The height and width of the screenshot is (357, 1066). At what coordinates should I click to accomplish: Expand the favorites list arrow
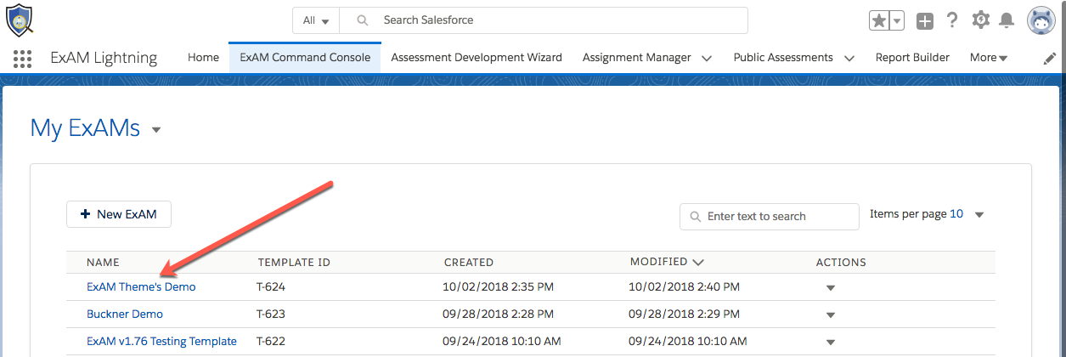(897, 20)
